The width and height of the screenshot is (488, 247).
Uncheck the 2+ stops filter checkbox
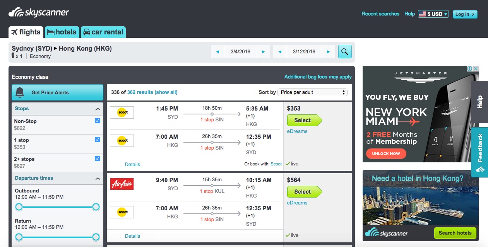click(x=98, y=158)
